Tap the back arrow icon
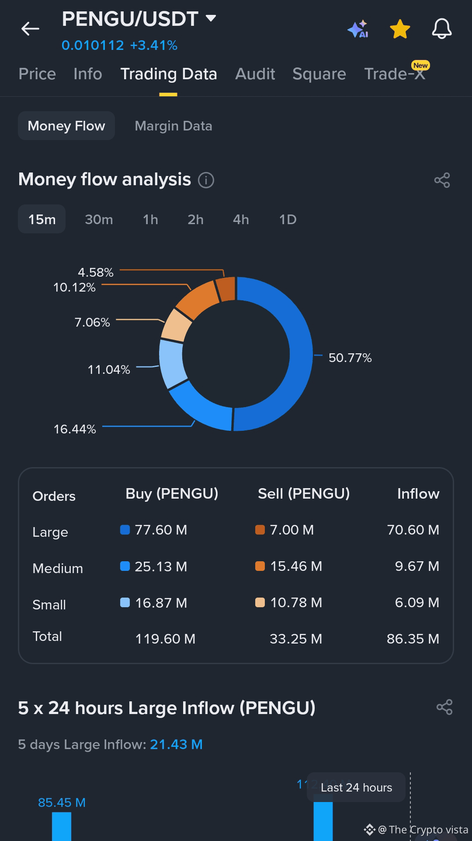 (x=30, y=29)
